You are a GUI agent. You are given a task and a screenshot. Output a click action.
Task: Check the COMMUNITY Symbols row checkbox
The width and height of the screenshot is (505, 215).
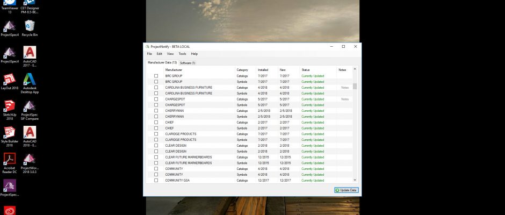pos(156,175)
